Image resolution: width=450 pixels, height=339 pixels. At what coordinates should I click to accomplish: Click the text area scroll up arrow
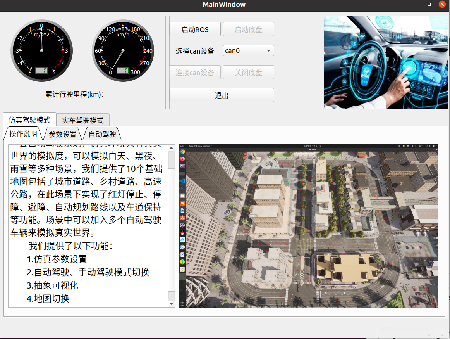click(171, 148)
